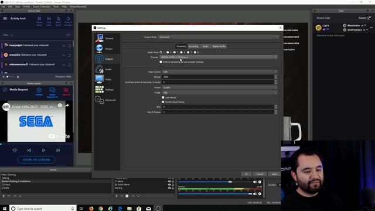
Task: Toggle media request volume icon
Action: pos(15,150)
